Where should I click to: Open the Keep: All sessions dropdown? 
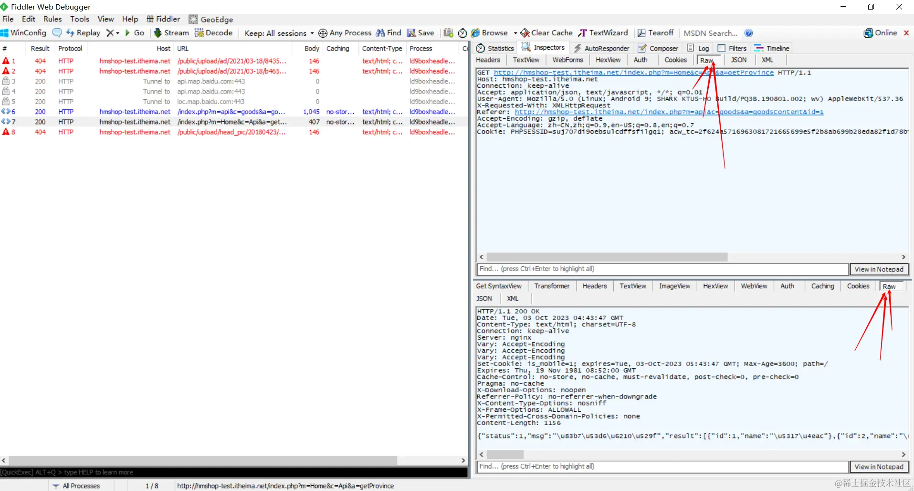[279, 33]
